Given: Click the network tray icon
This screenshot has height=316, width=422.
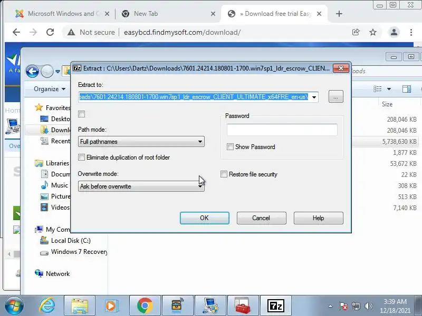Looking at the screenshot, I should click(356, 306).
